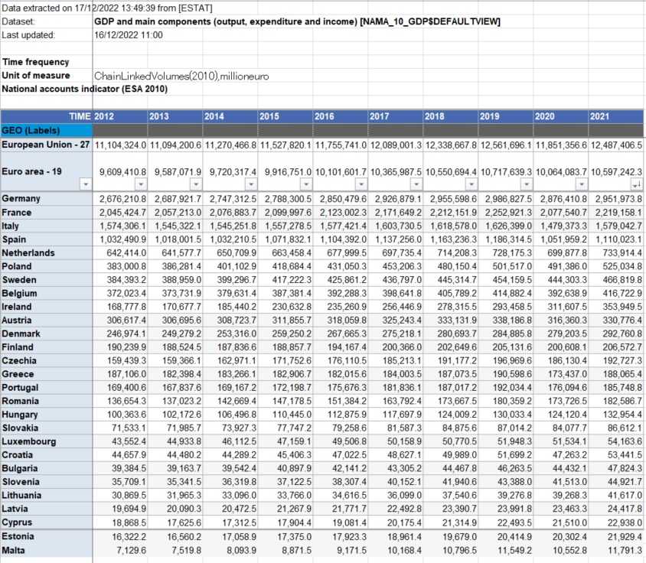Open the 2013 column filter dropdown
The height and width of the screenshot is (563, 646).
(195, 184)
